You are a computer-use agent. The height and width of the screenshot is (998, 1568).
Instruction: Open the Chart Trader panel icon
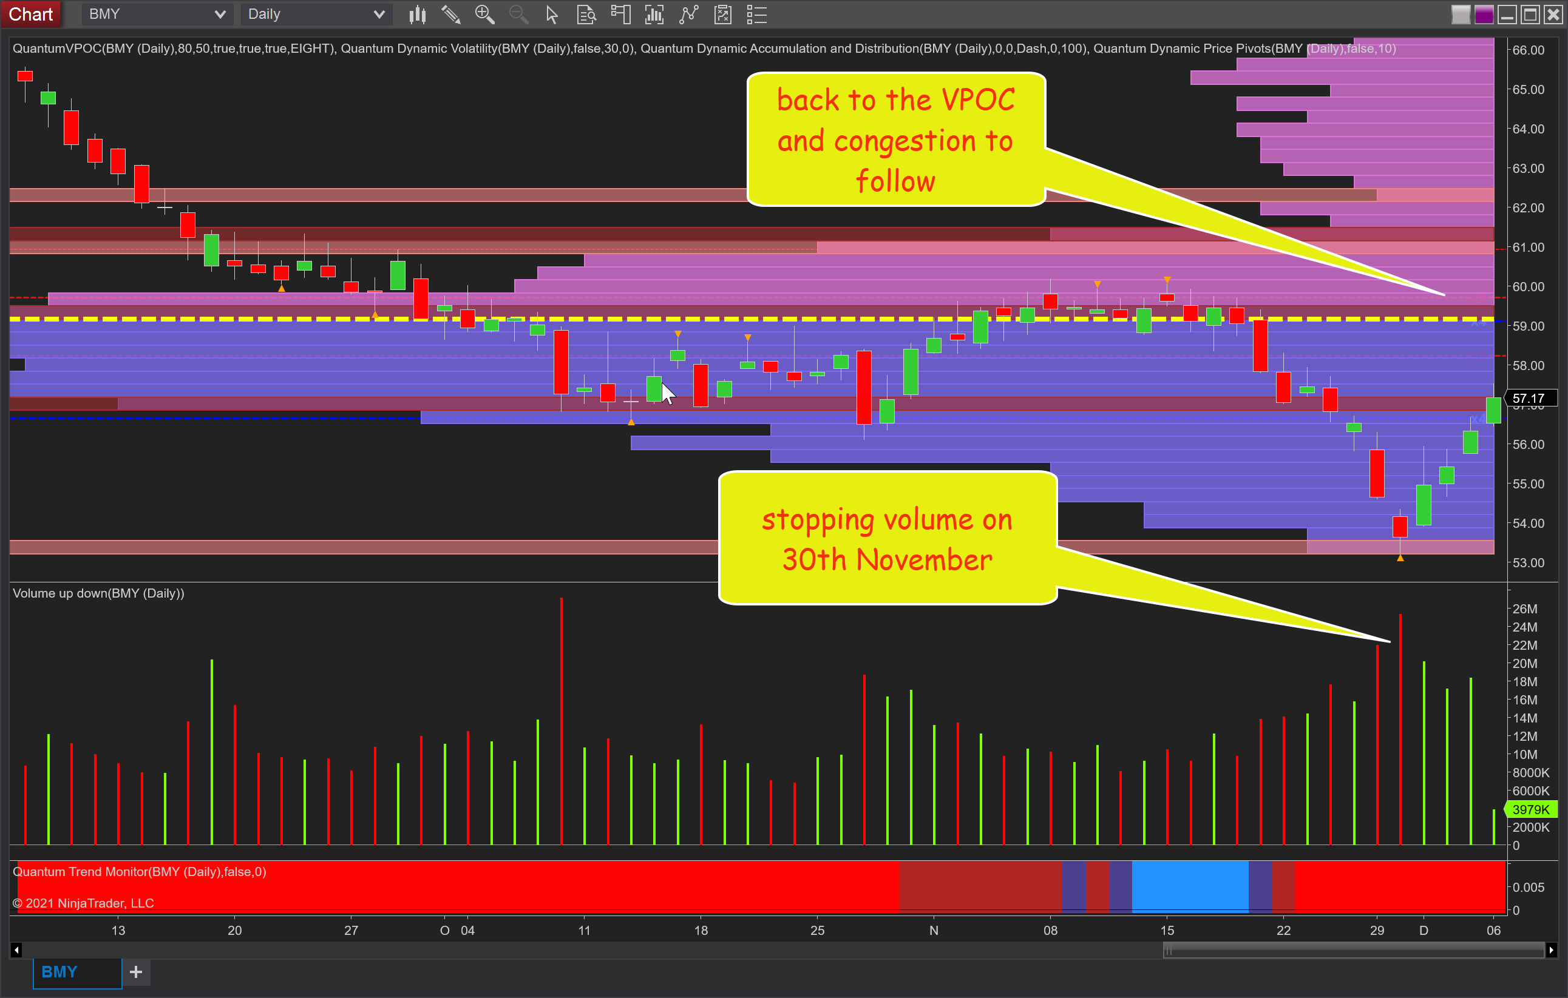tap(620, 15)
